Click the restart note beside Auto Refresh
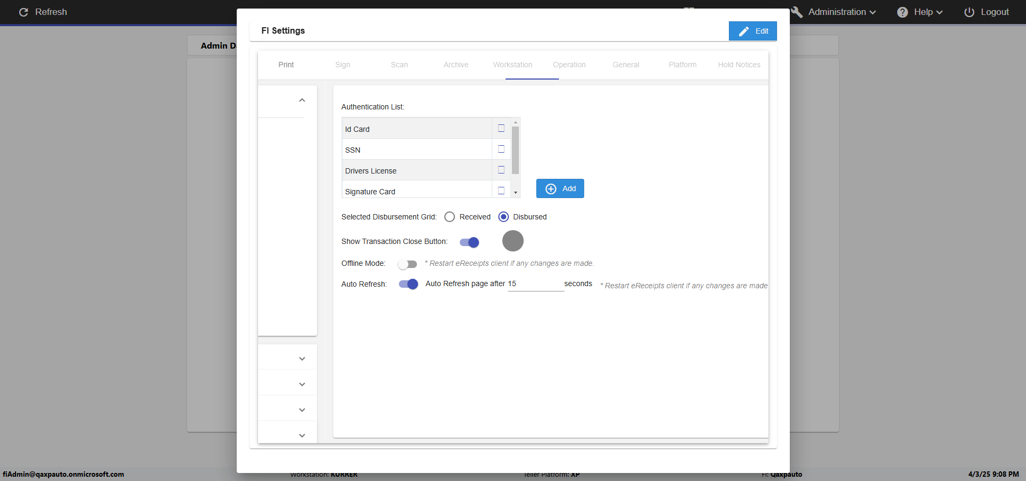This screenshot has width=1026, height=481. pyautogui.click(x=684, y=286)
